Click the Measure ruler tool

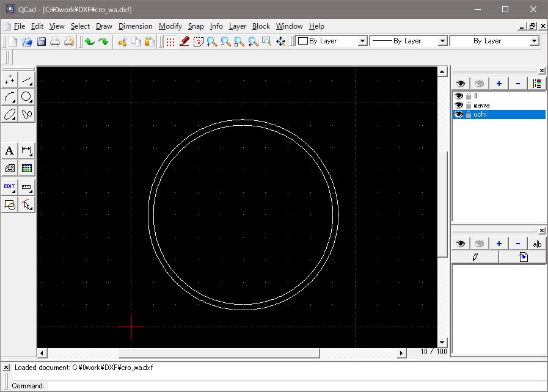point(27,187)
